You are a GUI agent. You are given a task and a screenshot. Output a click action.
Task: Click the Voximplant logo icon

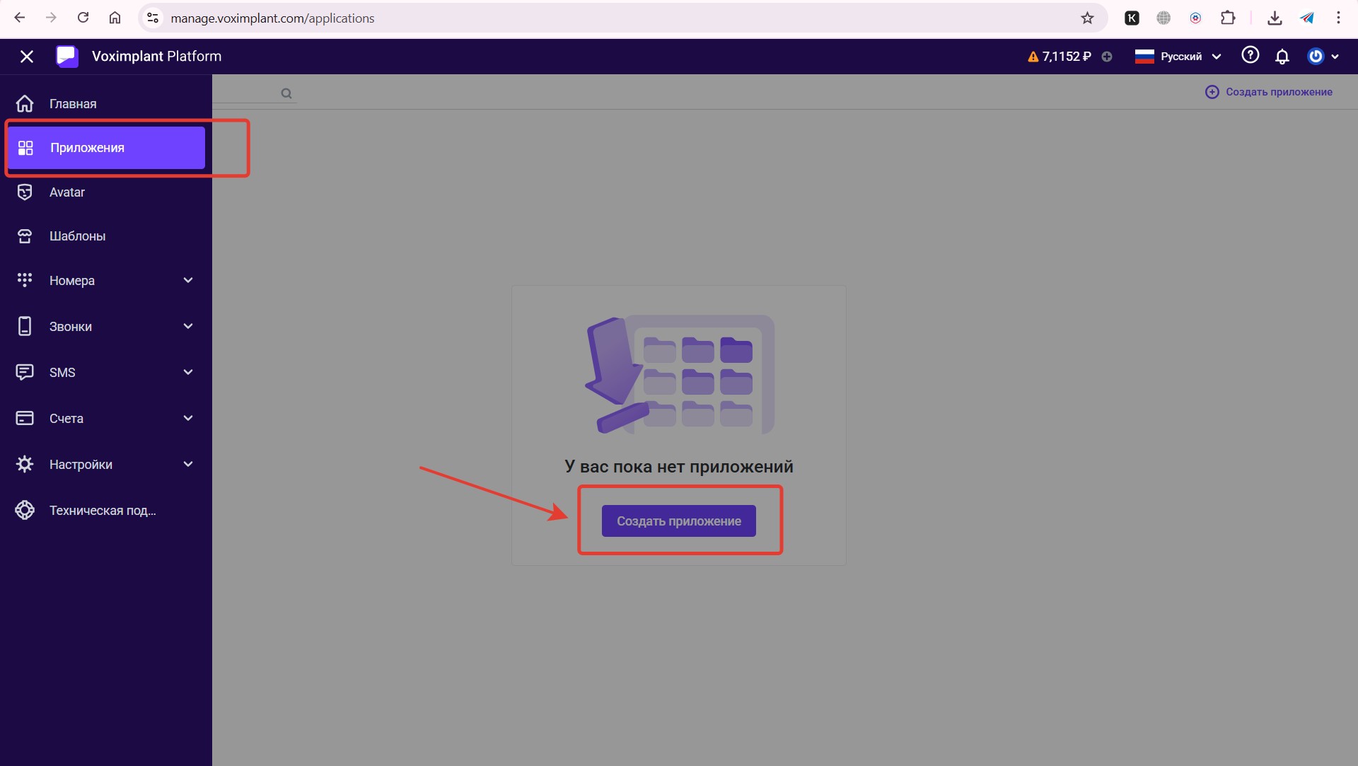tap(67, 57)
